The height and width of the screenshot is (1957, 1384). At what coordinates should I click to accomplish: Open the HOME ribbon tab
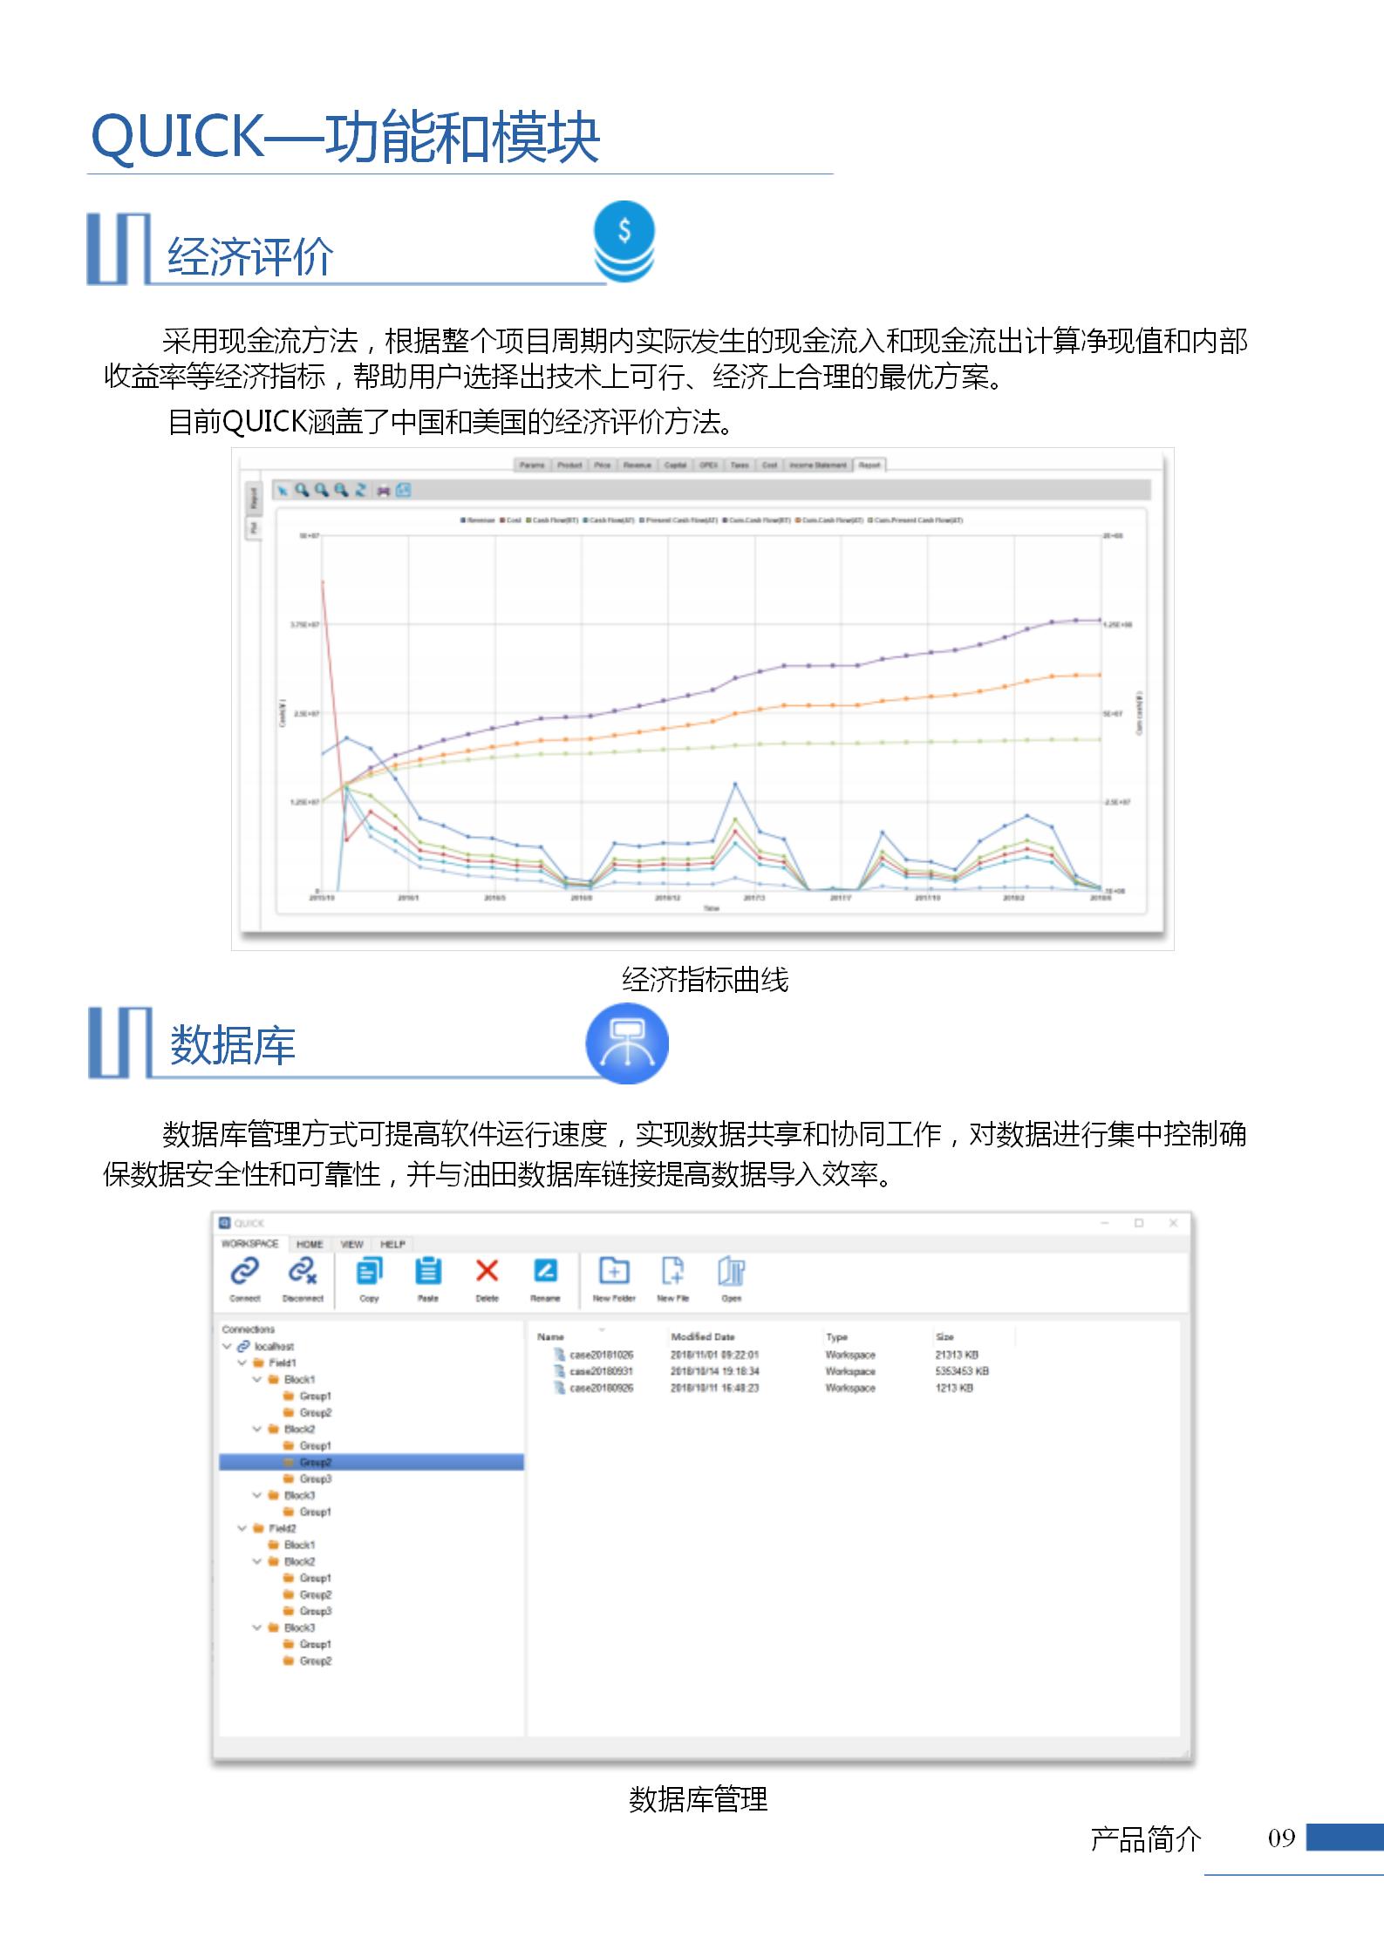310,1244
